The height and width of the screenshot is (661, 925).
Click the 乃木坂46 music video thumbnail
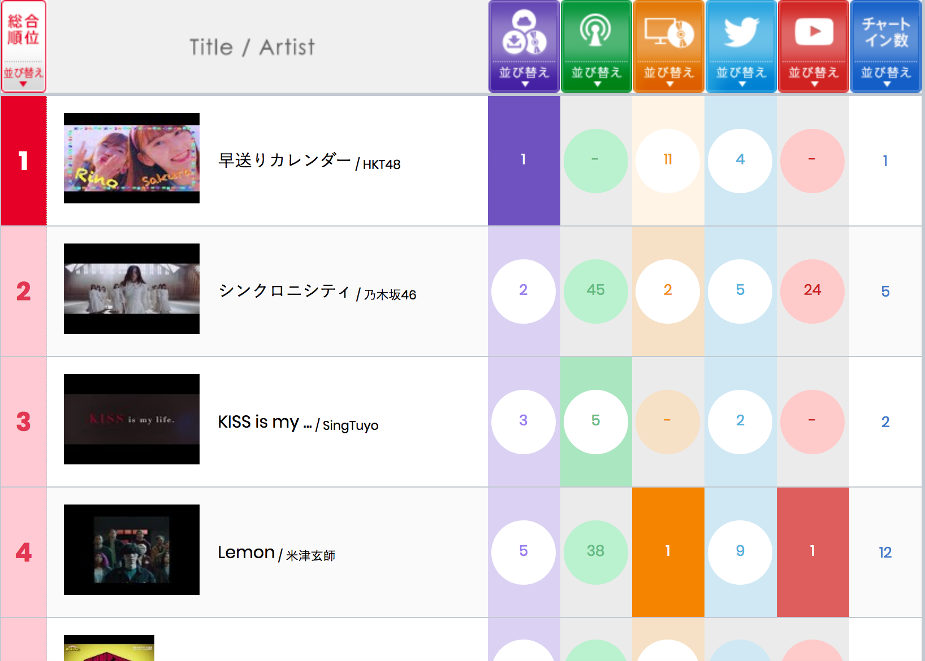132,289
